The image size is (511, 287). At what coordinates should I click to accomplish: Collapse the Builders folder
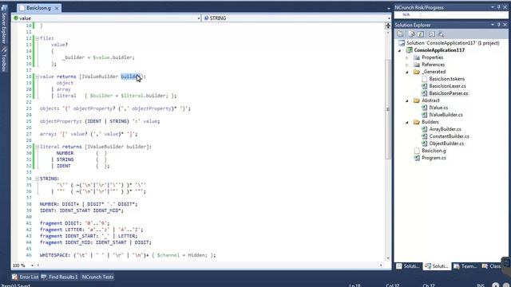tap(407, 122)
